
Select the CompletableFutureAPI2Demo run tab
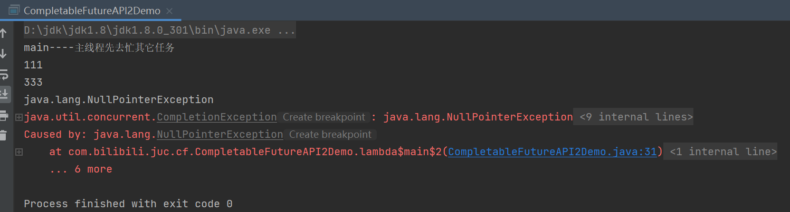tap(92, 11)
